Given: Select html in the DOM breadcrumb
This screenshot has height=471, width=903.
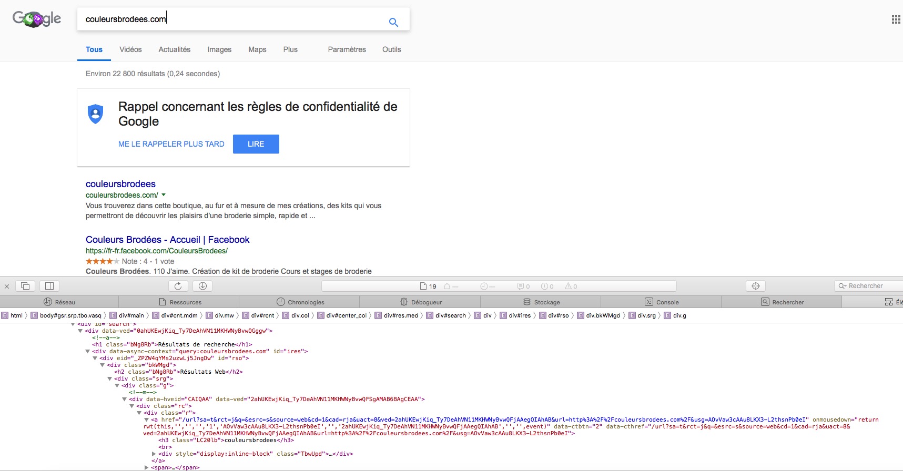Looking at the screenshot, I should (x=12, y=315).
